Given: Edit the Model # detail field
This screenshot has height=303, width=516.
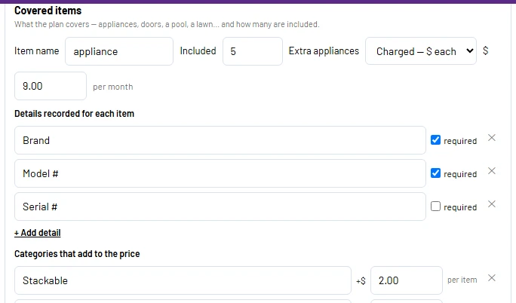Looking at the screenshot, I should (220, 173).
